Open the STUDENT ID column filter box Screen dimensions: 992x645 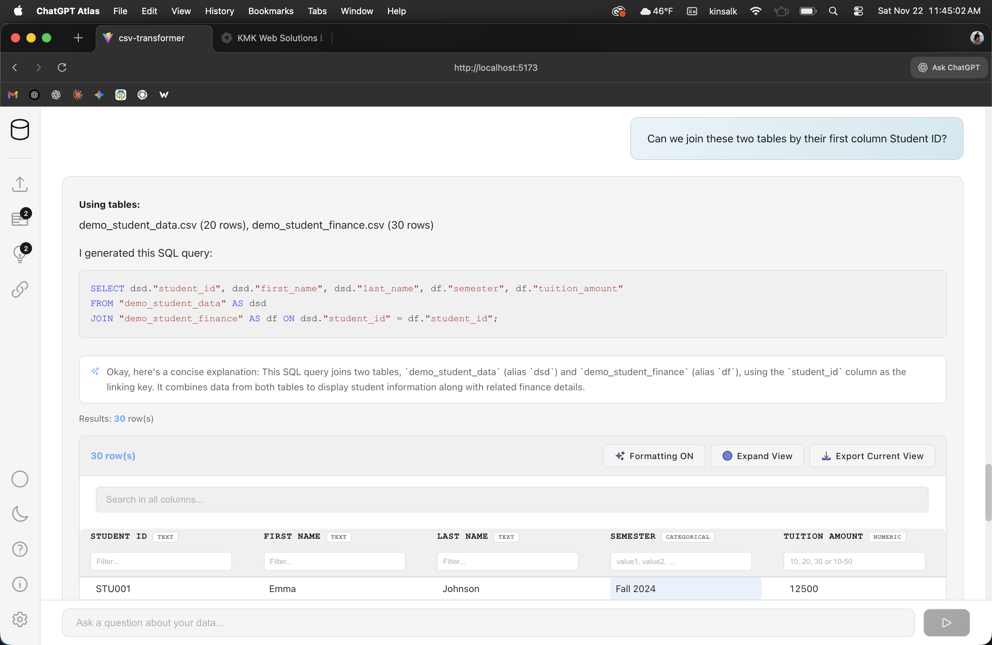point(161,561)
